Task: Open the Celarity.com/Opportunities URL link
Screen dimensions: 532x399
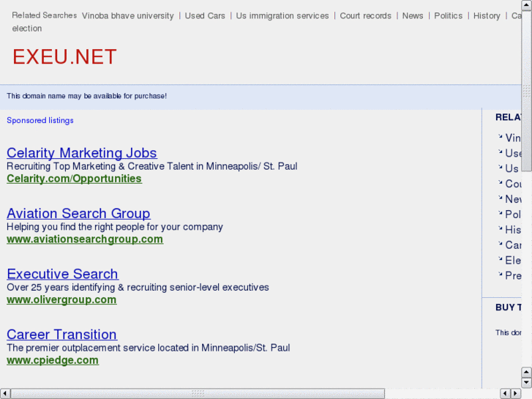Action: point(74,179)
